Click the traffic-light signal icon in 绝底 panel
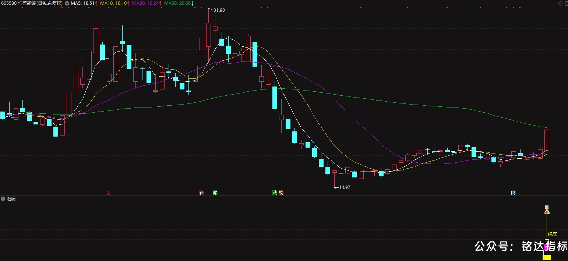 [547, 212]
